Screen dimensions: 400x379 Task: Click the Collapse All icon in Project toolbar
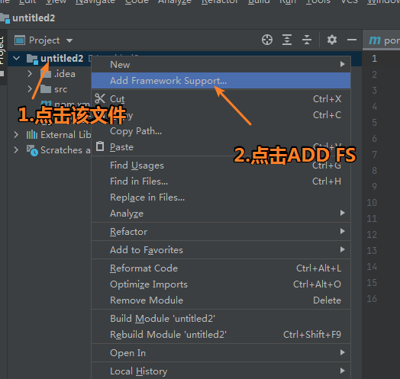307,40
